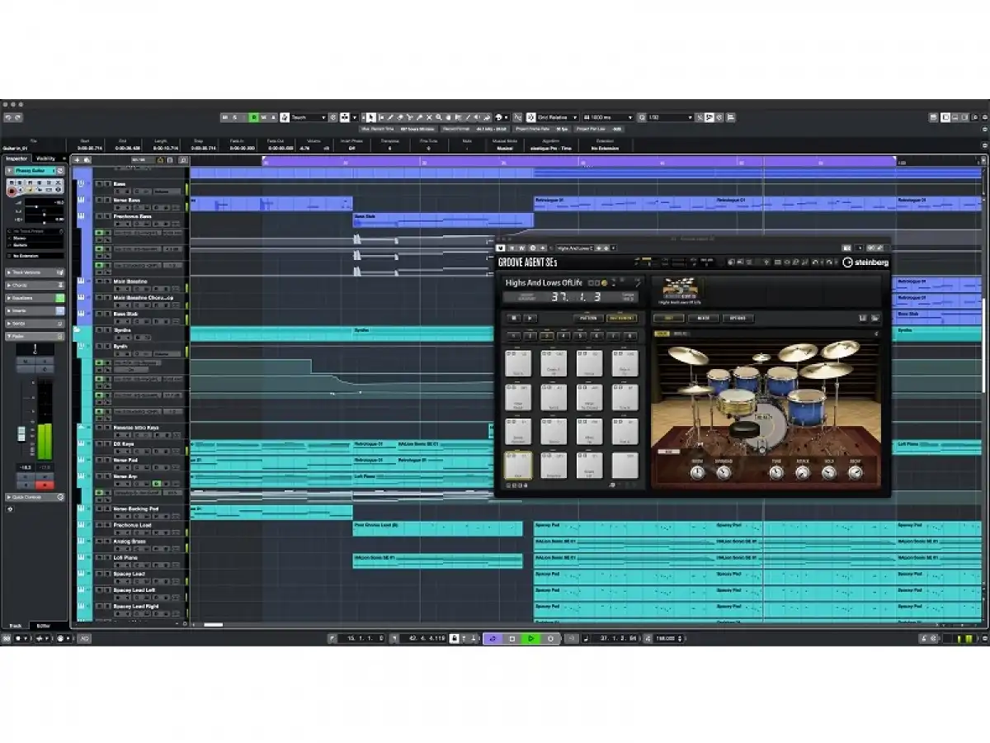Click the OPTIONS button in Groove Agent
The width and height of the screenshot is (990, 743).
[737, 318]
